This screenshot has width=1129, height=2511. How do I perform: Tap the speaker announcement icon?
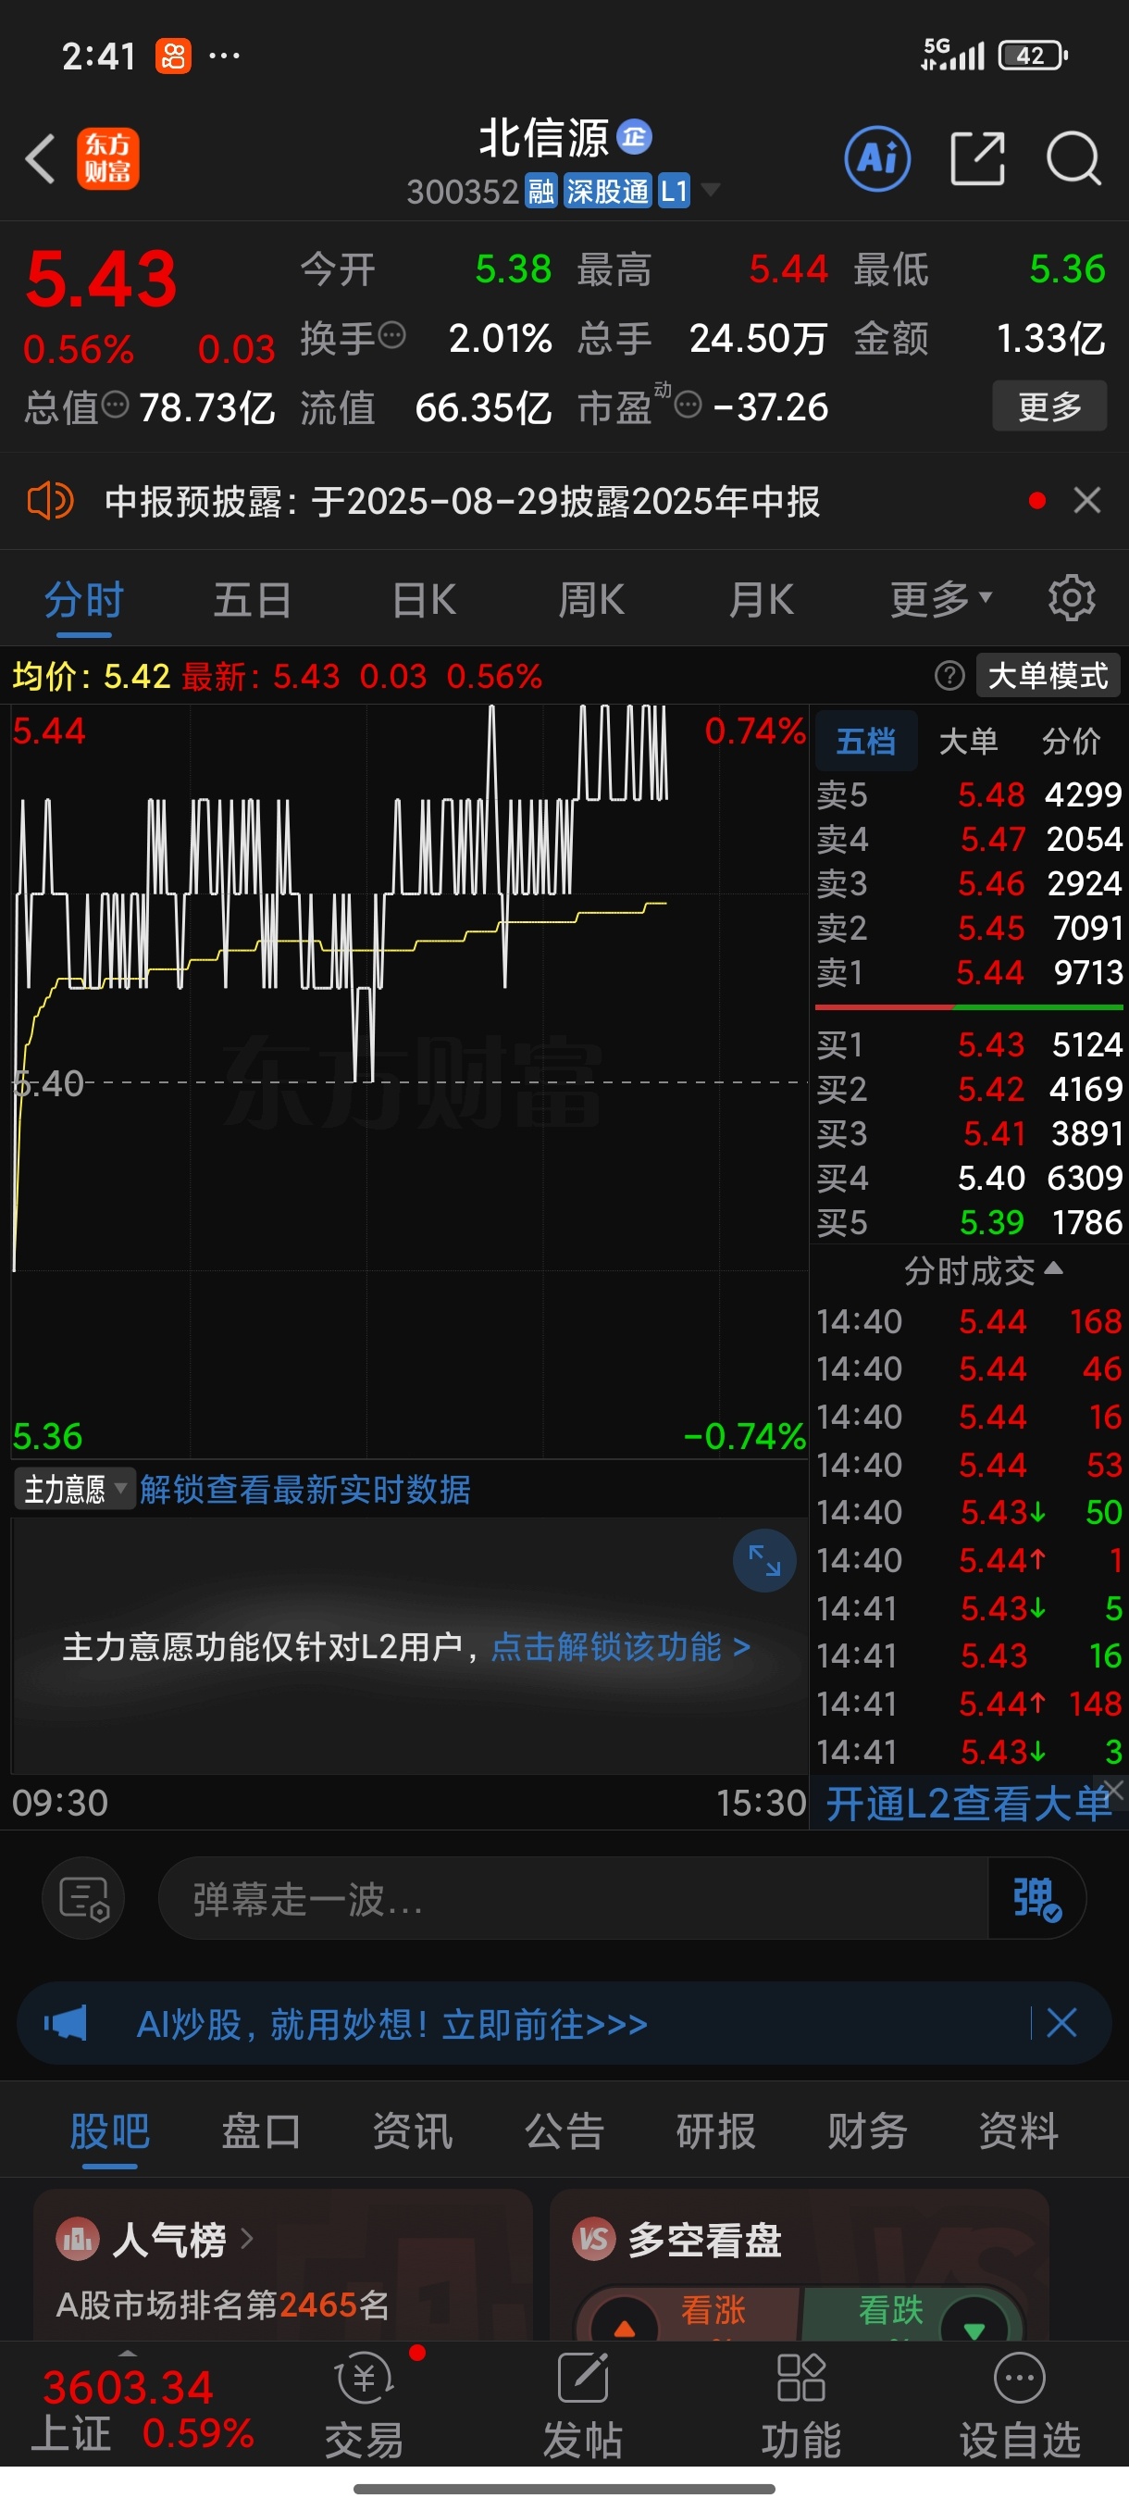(x=50, y=501)
